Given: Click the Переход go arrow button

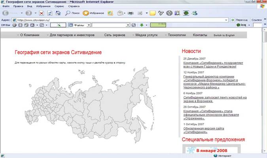Looking at the screenshot, I should [x=239, y=20].
